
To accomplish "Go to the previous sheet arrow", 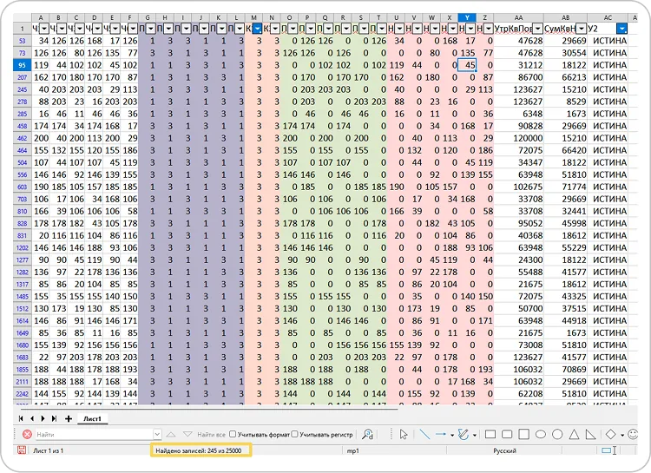I will pyautogui.click(x=32, y=418).
